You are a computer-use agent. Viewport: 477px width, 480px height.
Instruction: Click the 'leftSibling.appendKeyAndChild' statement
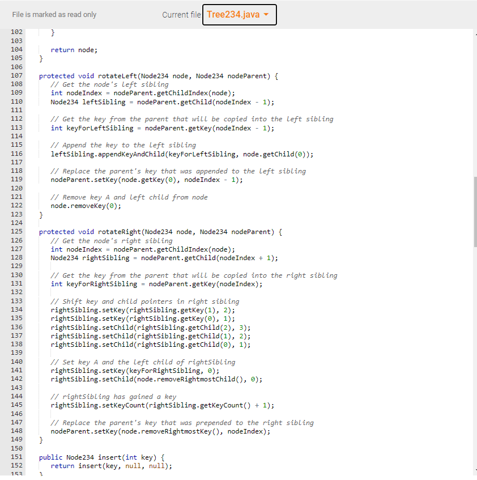click(182, 154)
